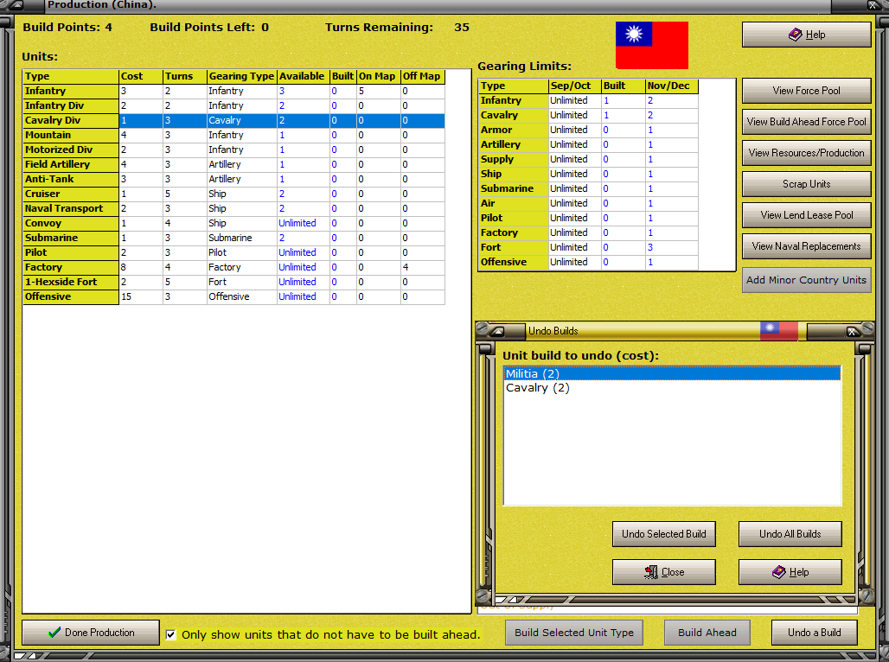Click Undo Selected Build button

click(664, 534)
